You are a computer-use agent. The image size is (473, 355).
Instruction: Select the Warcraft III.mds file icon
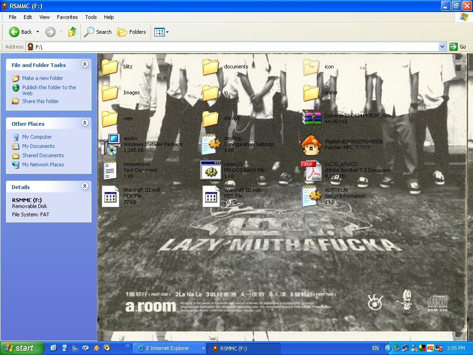pos(211,196)
